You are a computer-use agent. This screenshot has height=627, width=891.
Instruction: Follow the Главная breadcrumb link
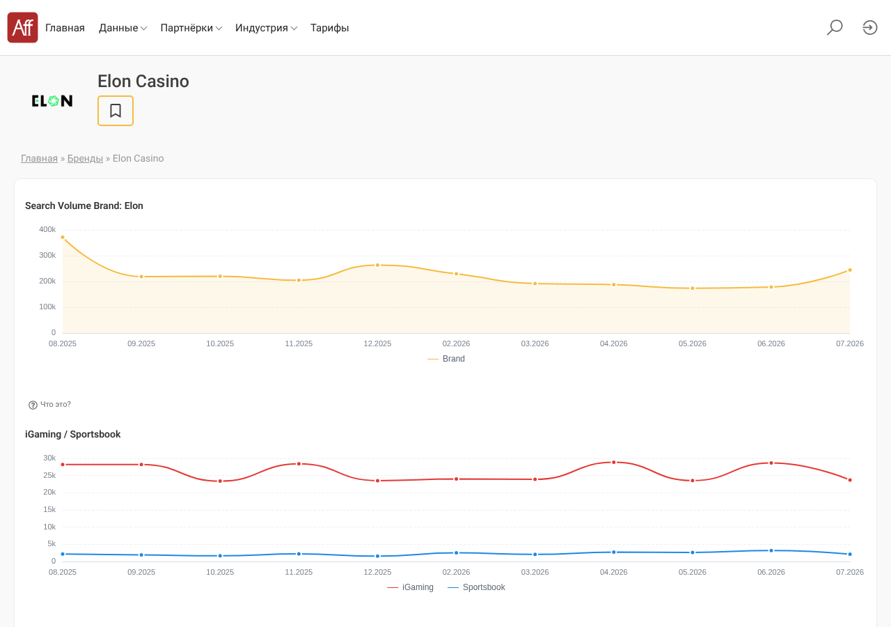tap(39, 158)
